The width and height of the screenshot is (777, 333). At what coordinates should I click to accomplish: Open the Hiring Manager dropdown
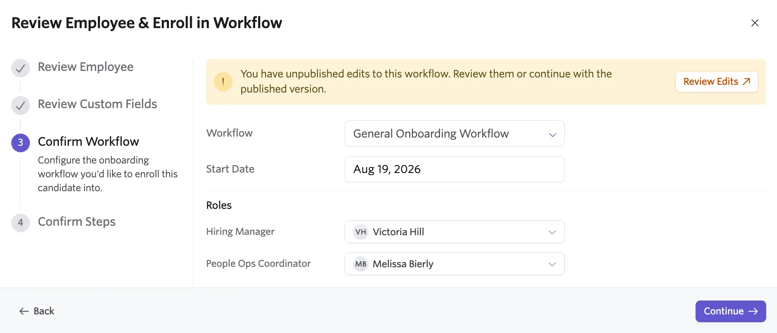[454, 232]
